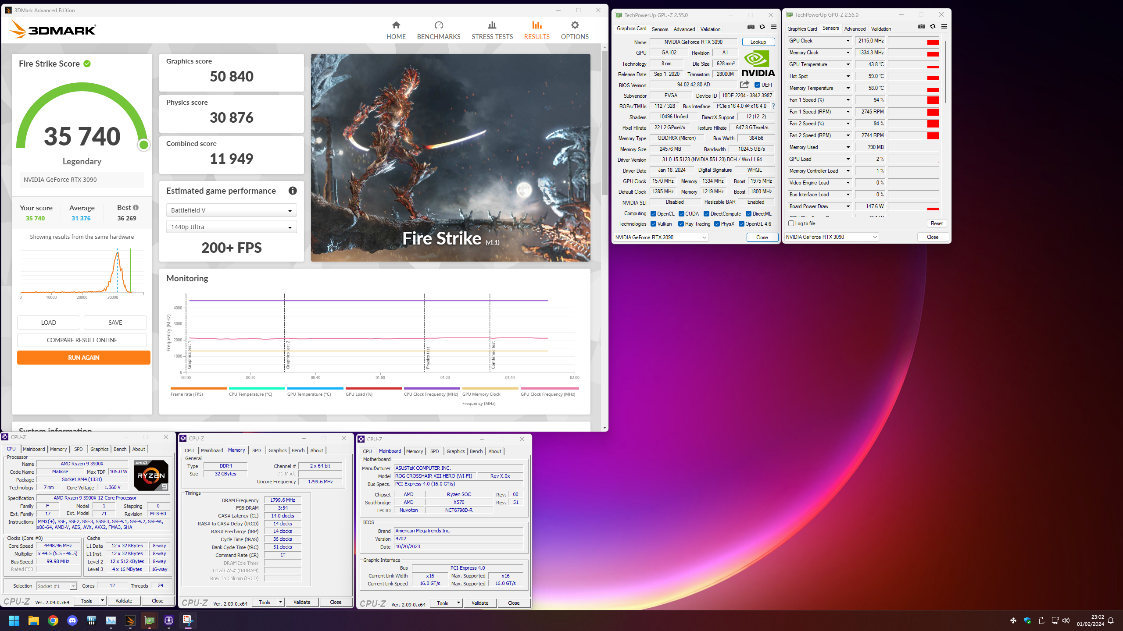This screenshot has height=631, width=1123.
Task: Click the info icon next to Best score
Action: [x=136, y=208]
